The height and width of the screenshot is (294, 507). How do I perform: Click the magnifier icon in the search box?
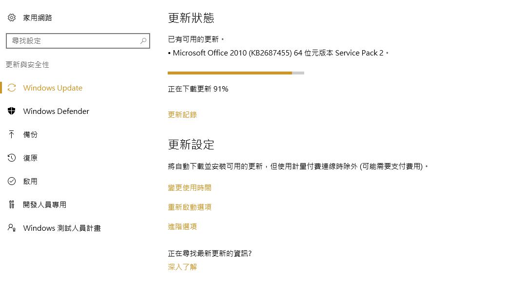coord(143,41)
